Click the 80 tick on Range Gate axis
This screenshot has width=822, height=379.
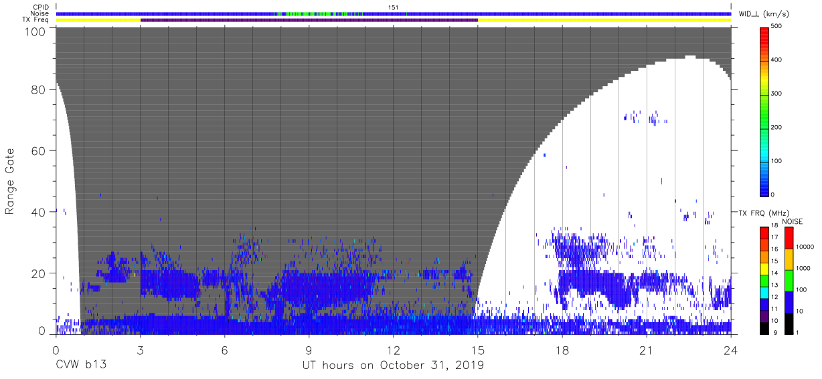coord(38,89)
